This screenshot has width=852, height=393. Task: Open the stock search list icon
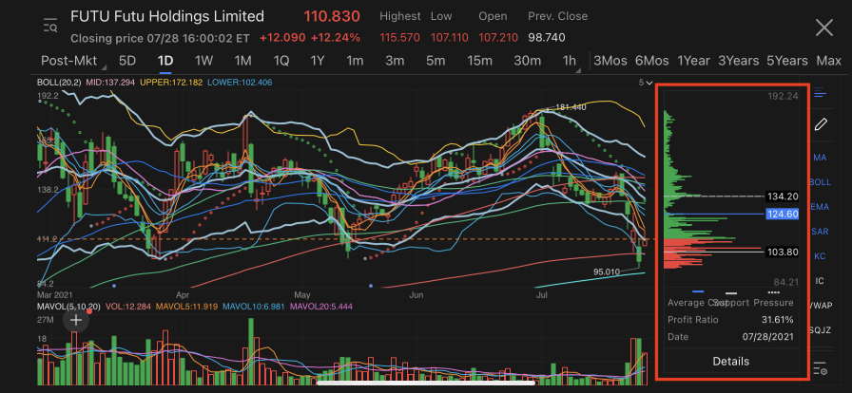(50, 26)
